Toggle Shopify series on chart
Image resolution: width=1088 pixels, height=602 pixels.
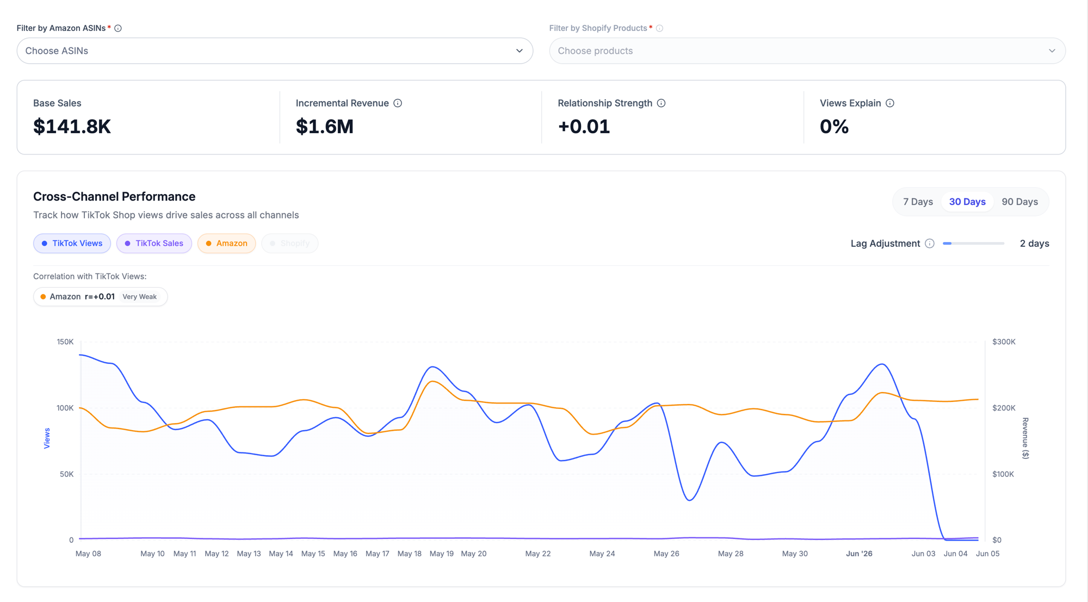(289, 243)
